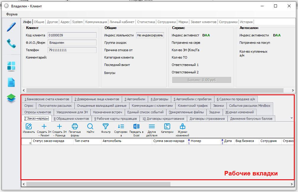Sort by the Дата column header
The width and height of the screenshot is (298, 192).
(228, 141)
